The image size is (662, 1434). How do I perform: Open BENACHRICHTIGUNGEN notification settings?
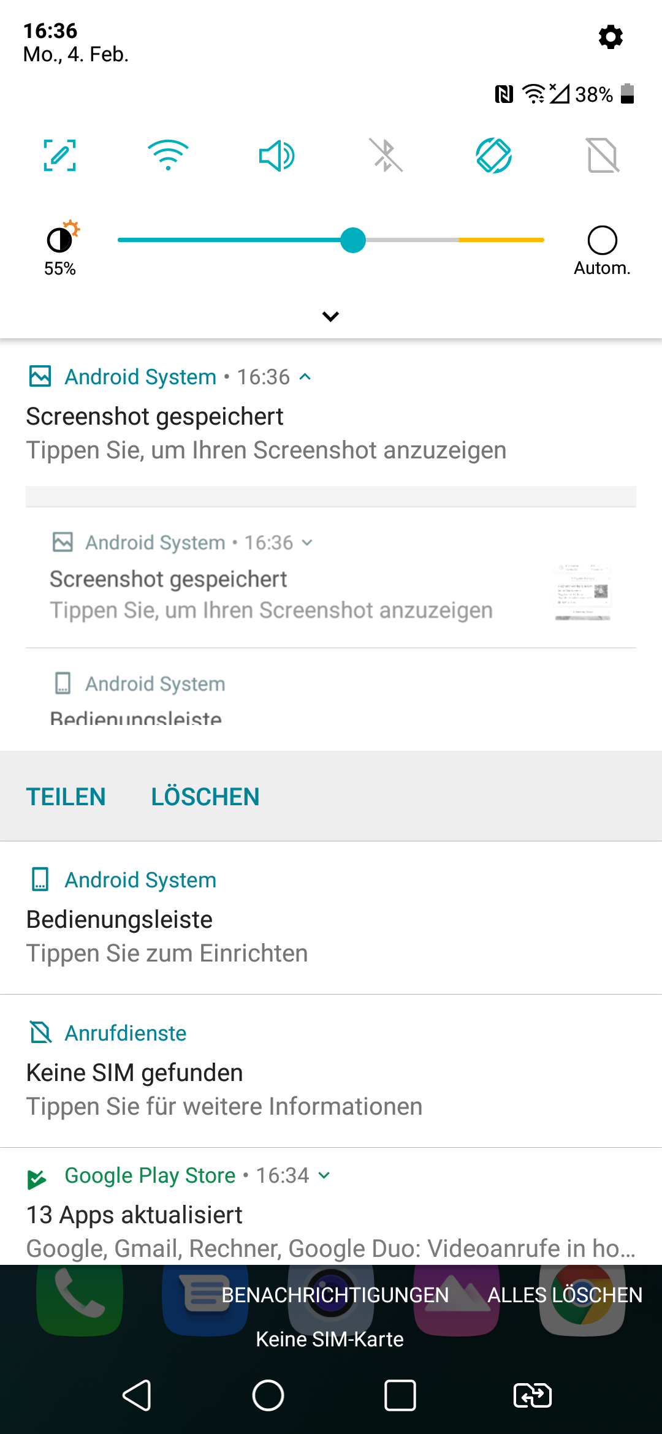(x=335, y=1295)
